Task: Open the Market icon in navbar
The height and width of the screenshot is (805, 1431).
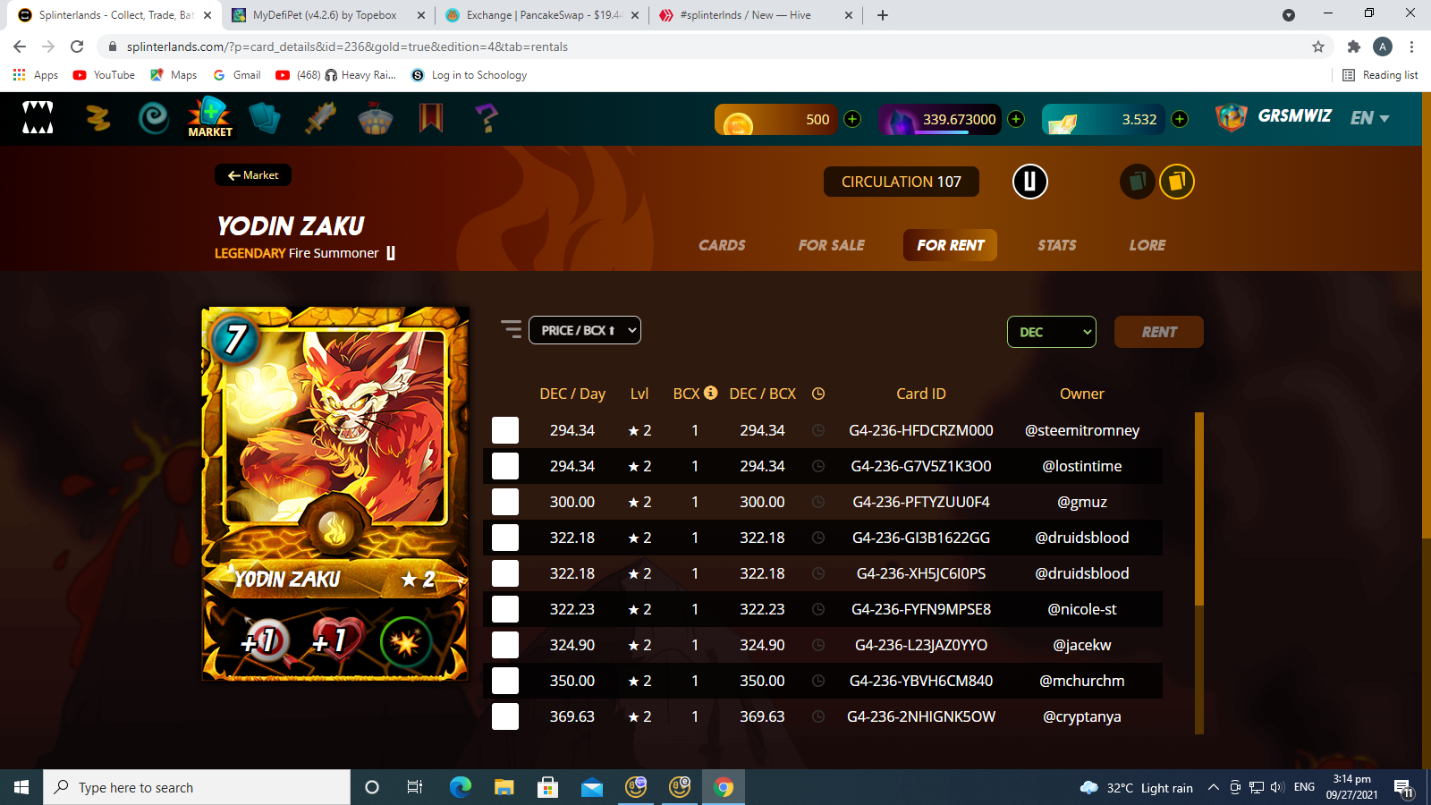Action: point(210,117)
